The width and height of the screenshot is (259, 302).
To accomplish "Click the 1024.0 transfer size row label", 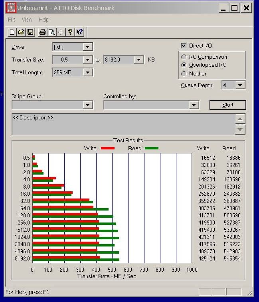I will (22, 237).
